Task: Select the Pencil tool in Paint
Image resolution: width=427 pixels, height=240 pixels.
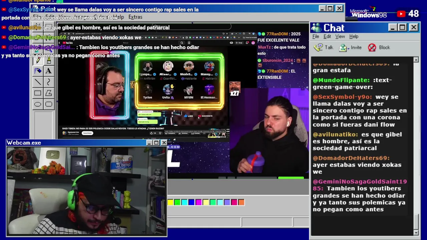Action: pos(38,60)
